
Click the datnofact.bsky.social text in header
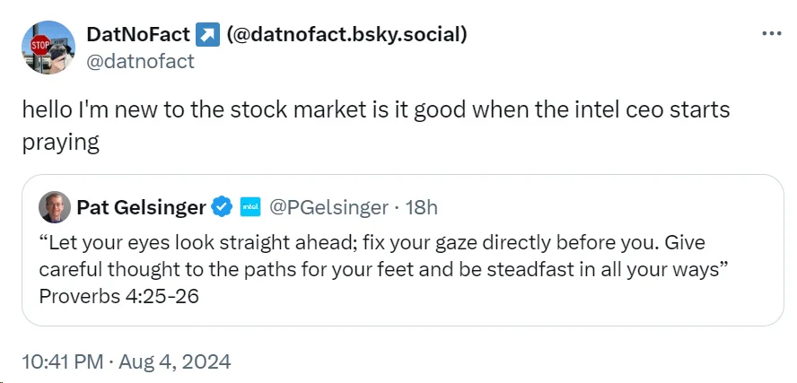coord(346,35)
